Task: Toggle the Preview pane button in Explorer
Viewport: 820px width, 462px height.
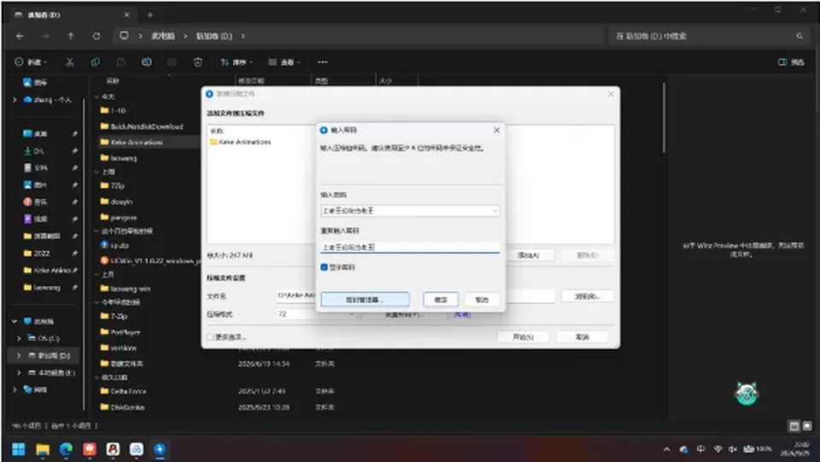Action: point(791,62)
